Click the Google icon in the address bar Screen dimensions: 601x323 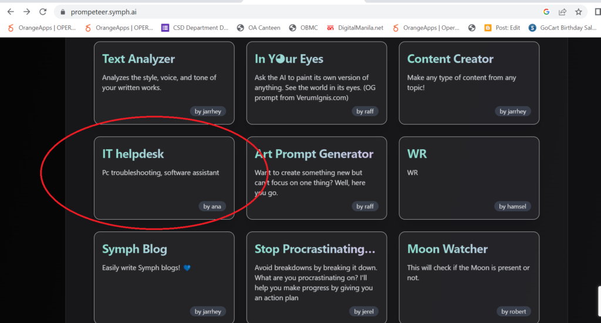[546, 12]
